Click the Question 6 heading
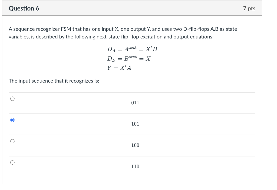 tap(24, 8)
